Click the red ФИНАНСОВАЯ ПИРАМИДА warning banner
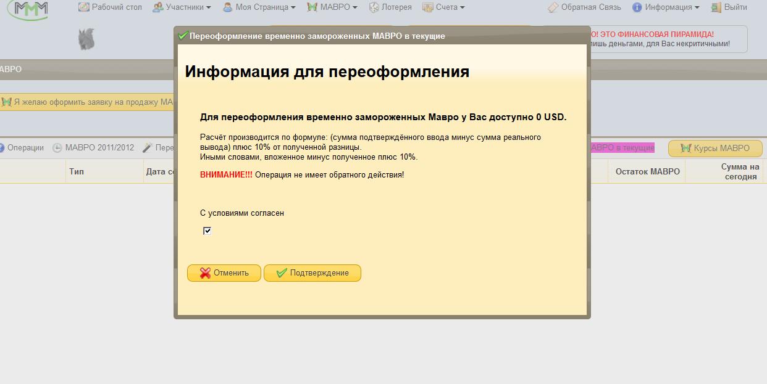This screenshot has width=767, height=384. (x=652, y=35)
